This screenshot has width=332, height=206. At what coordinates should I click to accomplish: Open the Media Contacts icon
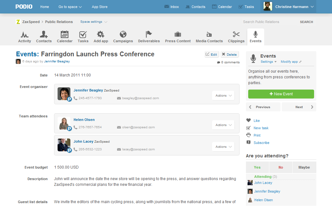[209, 35]
